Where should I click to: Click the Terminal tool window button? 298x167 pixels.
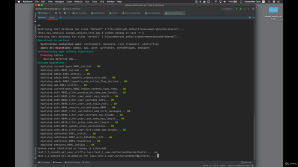pyautogui.click(x=57, y=162)
